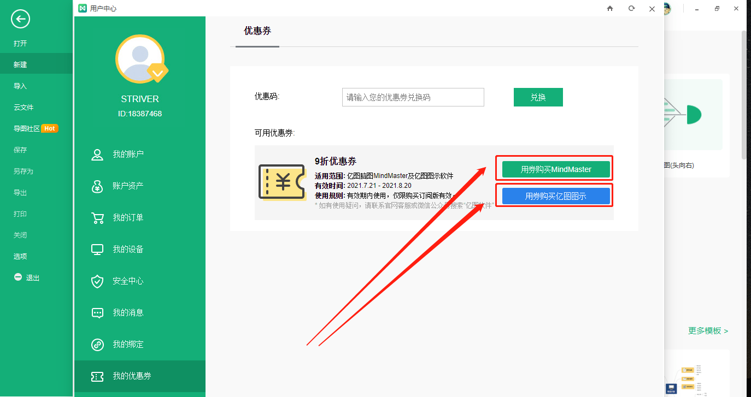The image size is (751, 397).
Task: Open 我的绑定 link icon
Action: [97, 344]
